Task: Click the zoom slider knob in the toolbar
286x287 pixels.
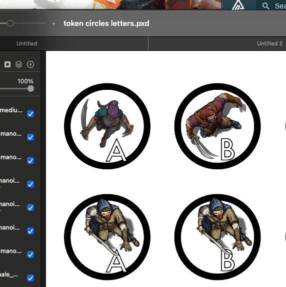Action: tap(10, 23)
